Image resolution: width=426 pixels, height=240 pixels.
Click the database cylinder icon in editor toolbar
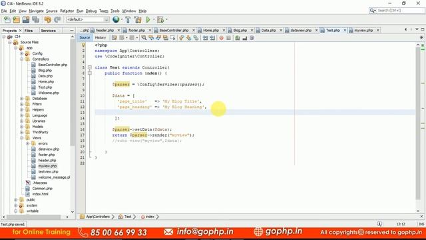click(x=252, y=38)
